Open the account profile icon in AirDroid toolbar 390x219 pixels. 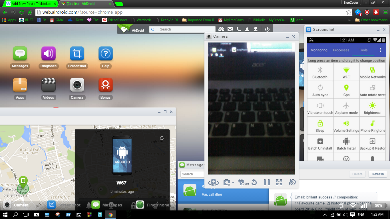point(256,29)
